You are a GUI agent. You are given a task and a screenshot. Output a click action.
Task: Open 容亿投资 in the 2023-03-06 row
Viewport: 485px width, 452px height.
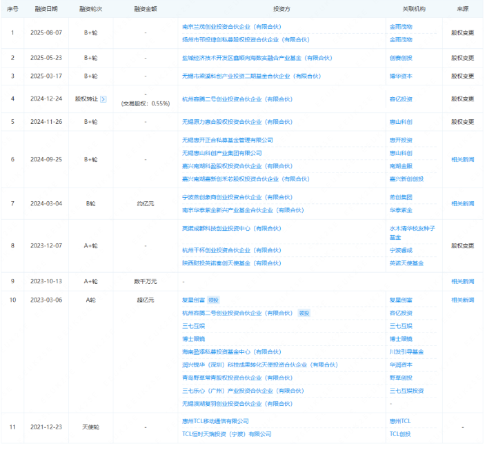401,314
